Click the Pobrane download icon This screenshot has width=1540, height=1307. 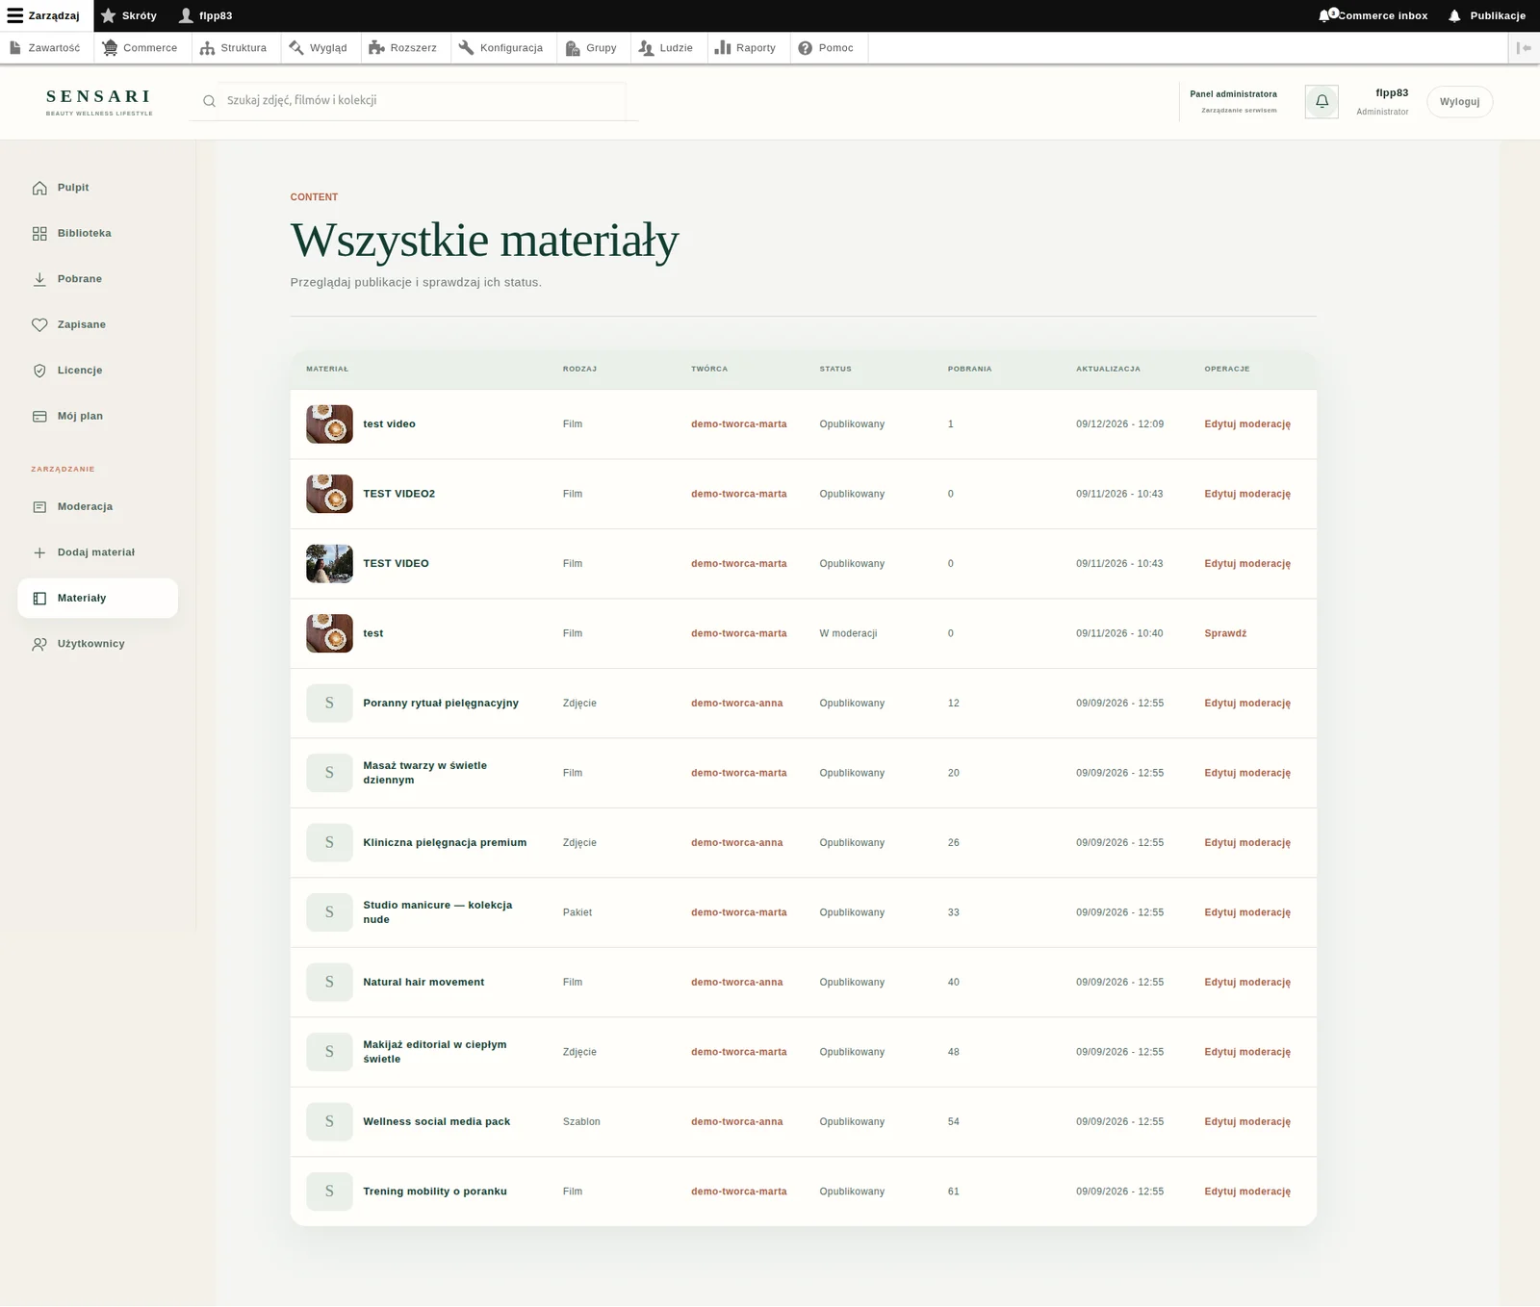click(39, 279)
